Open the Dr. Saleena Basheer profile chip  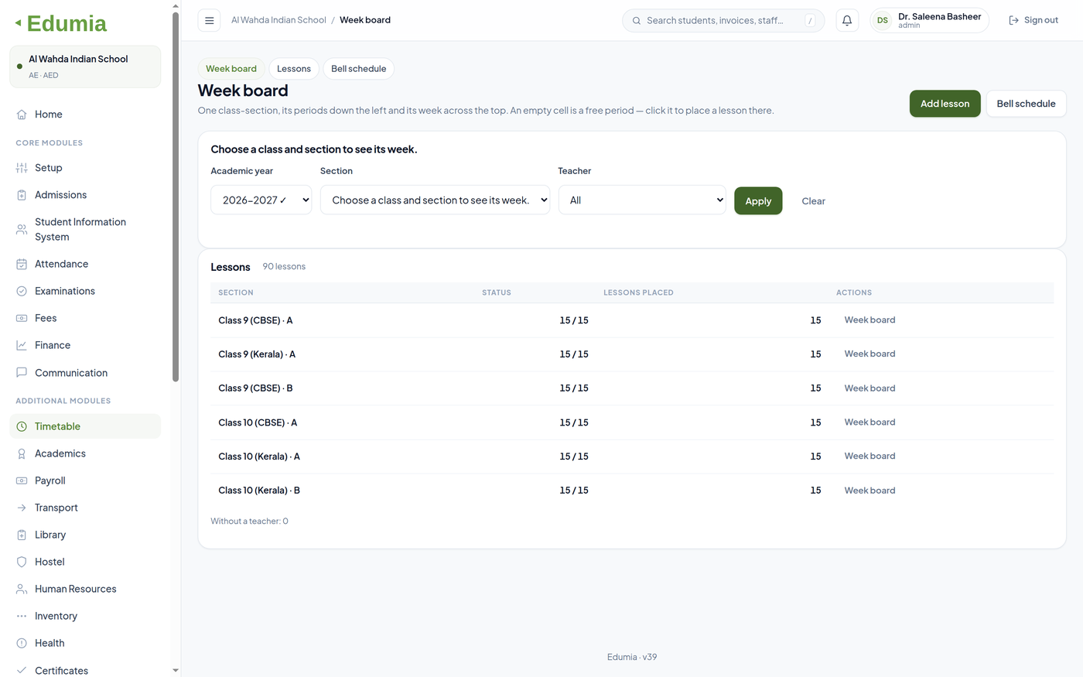tap(929, 21)
